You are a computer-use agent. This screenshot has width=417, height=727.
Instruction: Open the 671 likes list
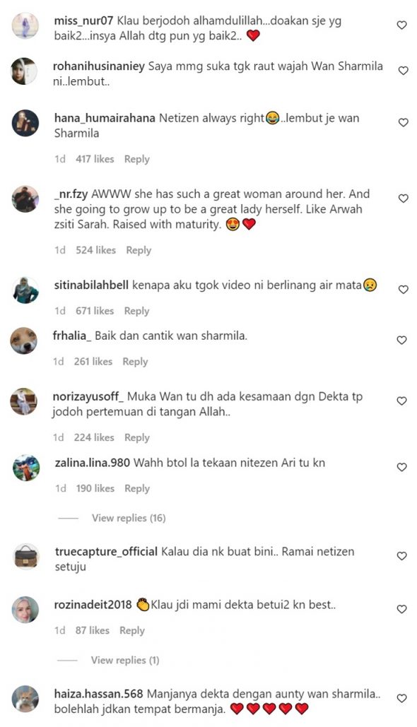(x=95, y=311)
